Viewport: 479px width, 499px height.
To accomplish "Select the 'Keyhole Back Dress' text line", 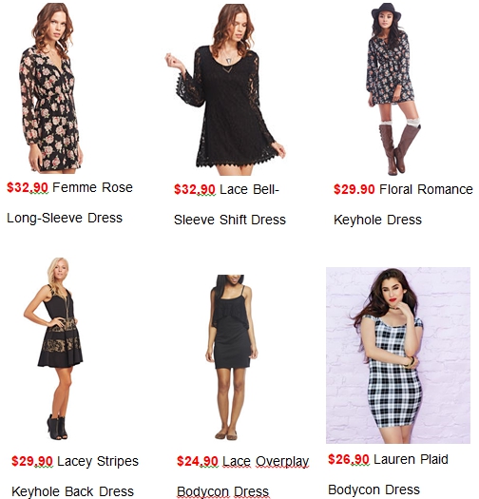I will point(72,491).
